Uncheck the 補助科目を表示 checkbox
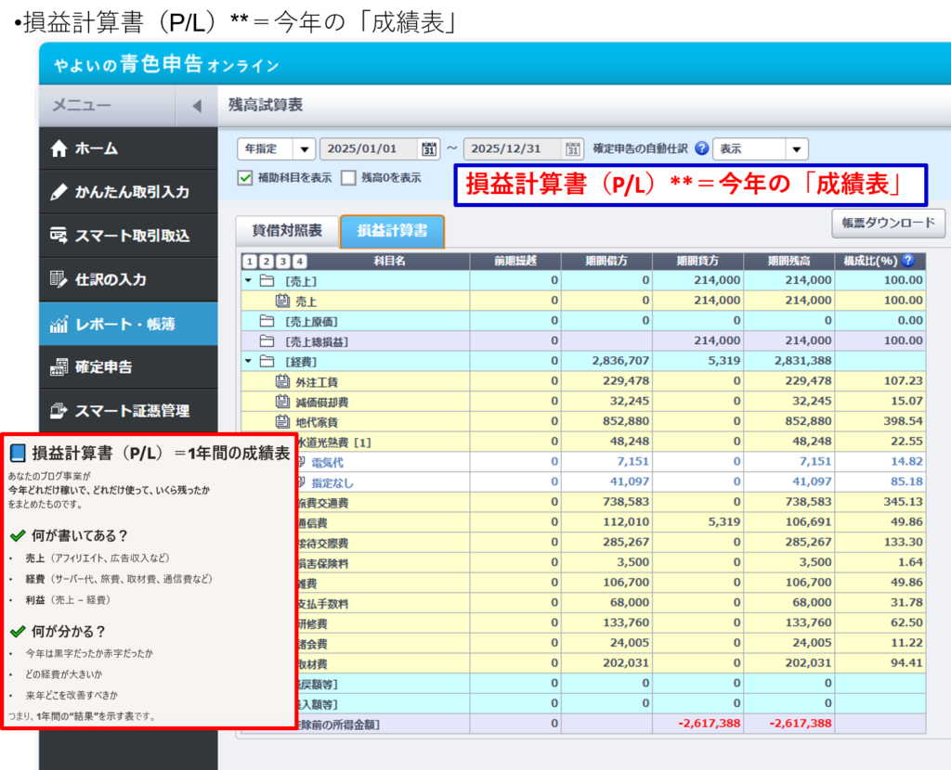951x770 pixels. pos(245,178)
